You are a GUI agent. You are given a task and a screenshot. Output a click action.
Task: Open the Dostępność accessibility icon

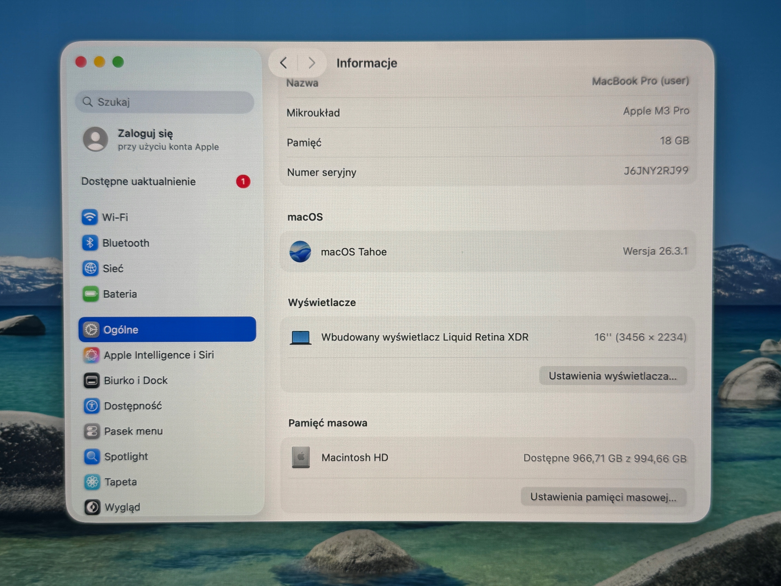click(x=92, y=406)
